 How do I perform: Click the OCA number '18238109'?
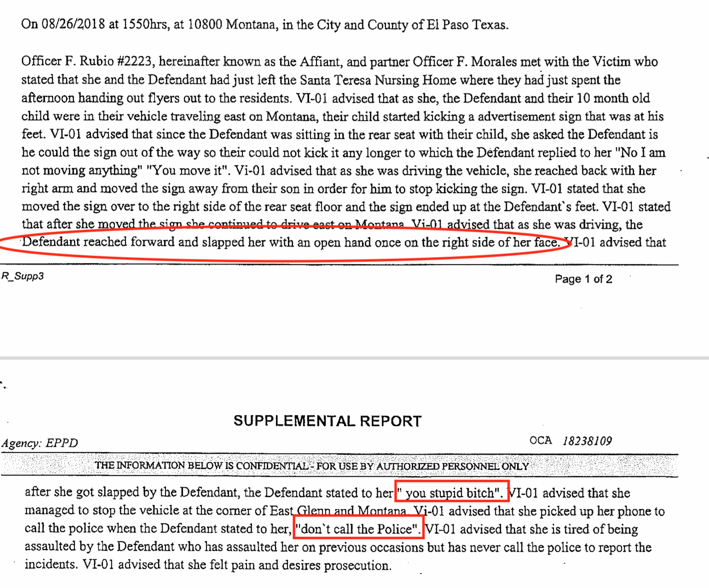587,441
